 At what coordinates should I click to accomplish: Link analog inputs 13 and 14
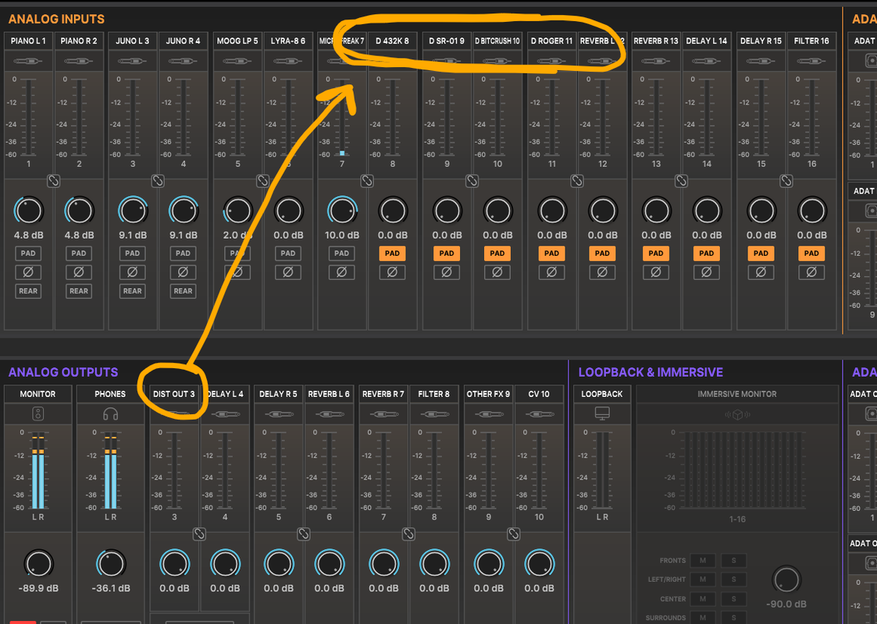pyautogui.click(x=681, y=181)
